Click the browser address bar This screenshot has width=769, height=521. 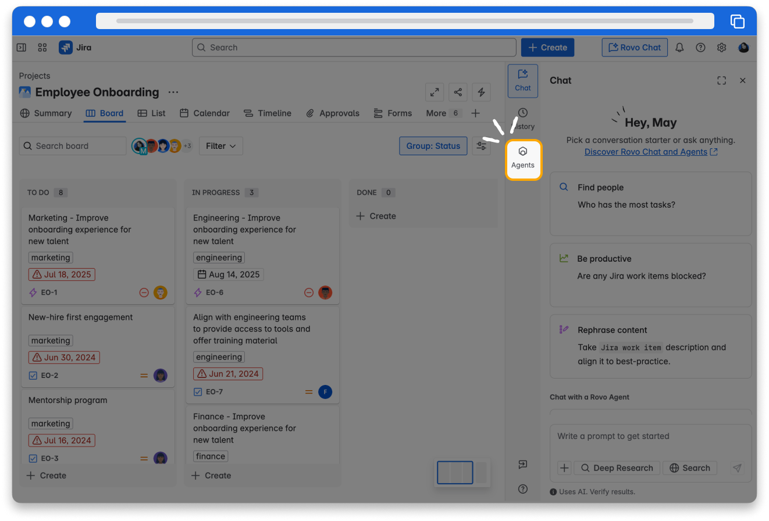click(405, 21)
